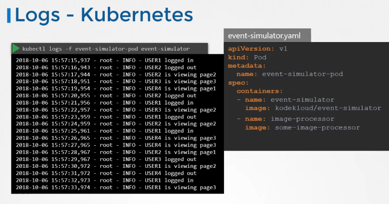This screenshot has width=389, height=204.
Task: Click log line at 15:57:30,972
Action: pyautogui.click(x=116, y=166)
